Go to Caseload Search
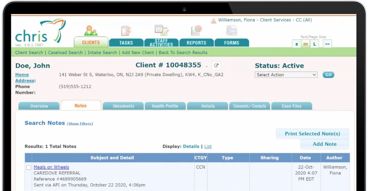 tap(65, 53)
